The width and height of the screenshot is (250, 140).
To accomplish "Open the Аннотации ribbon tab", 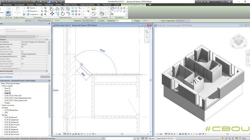I will click(49, 5).
